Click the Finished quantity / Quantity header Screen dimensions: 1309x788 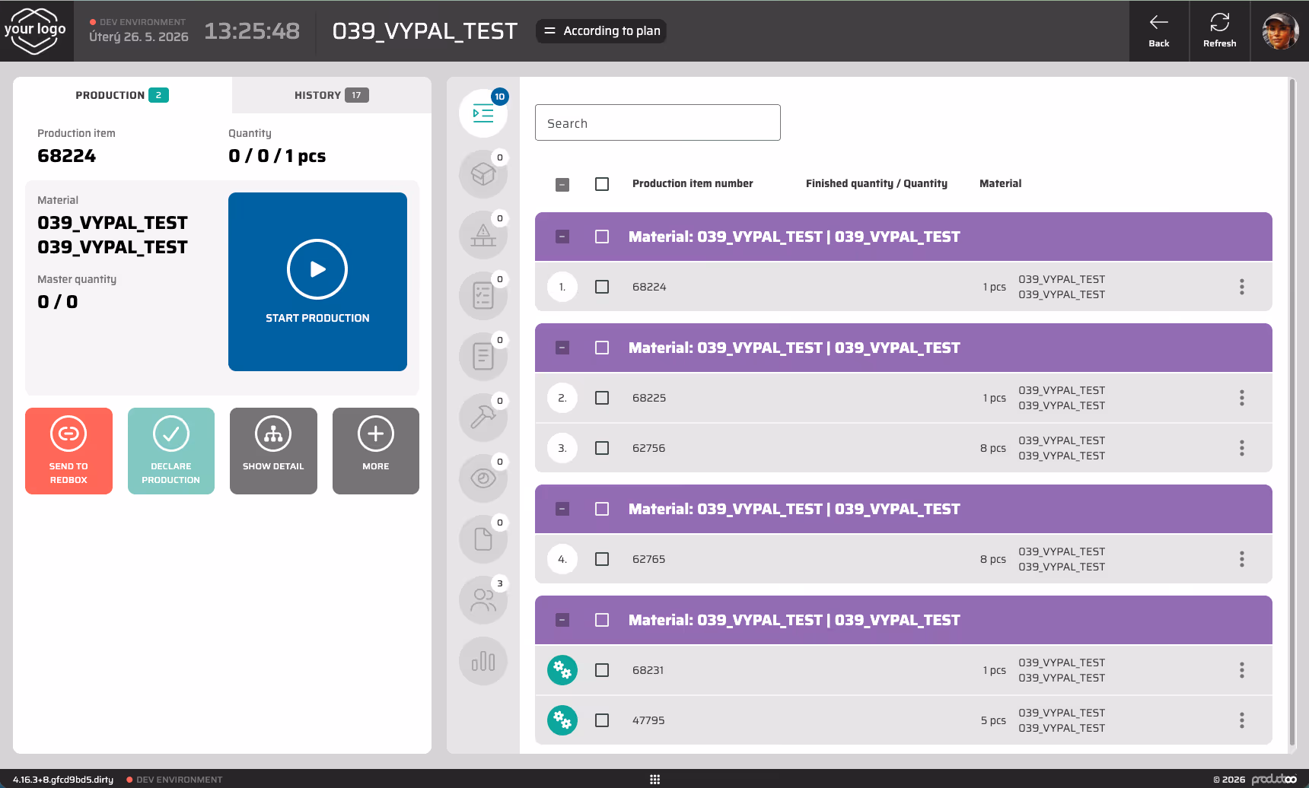click(877, 183)
